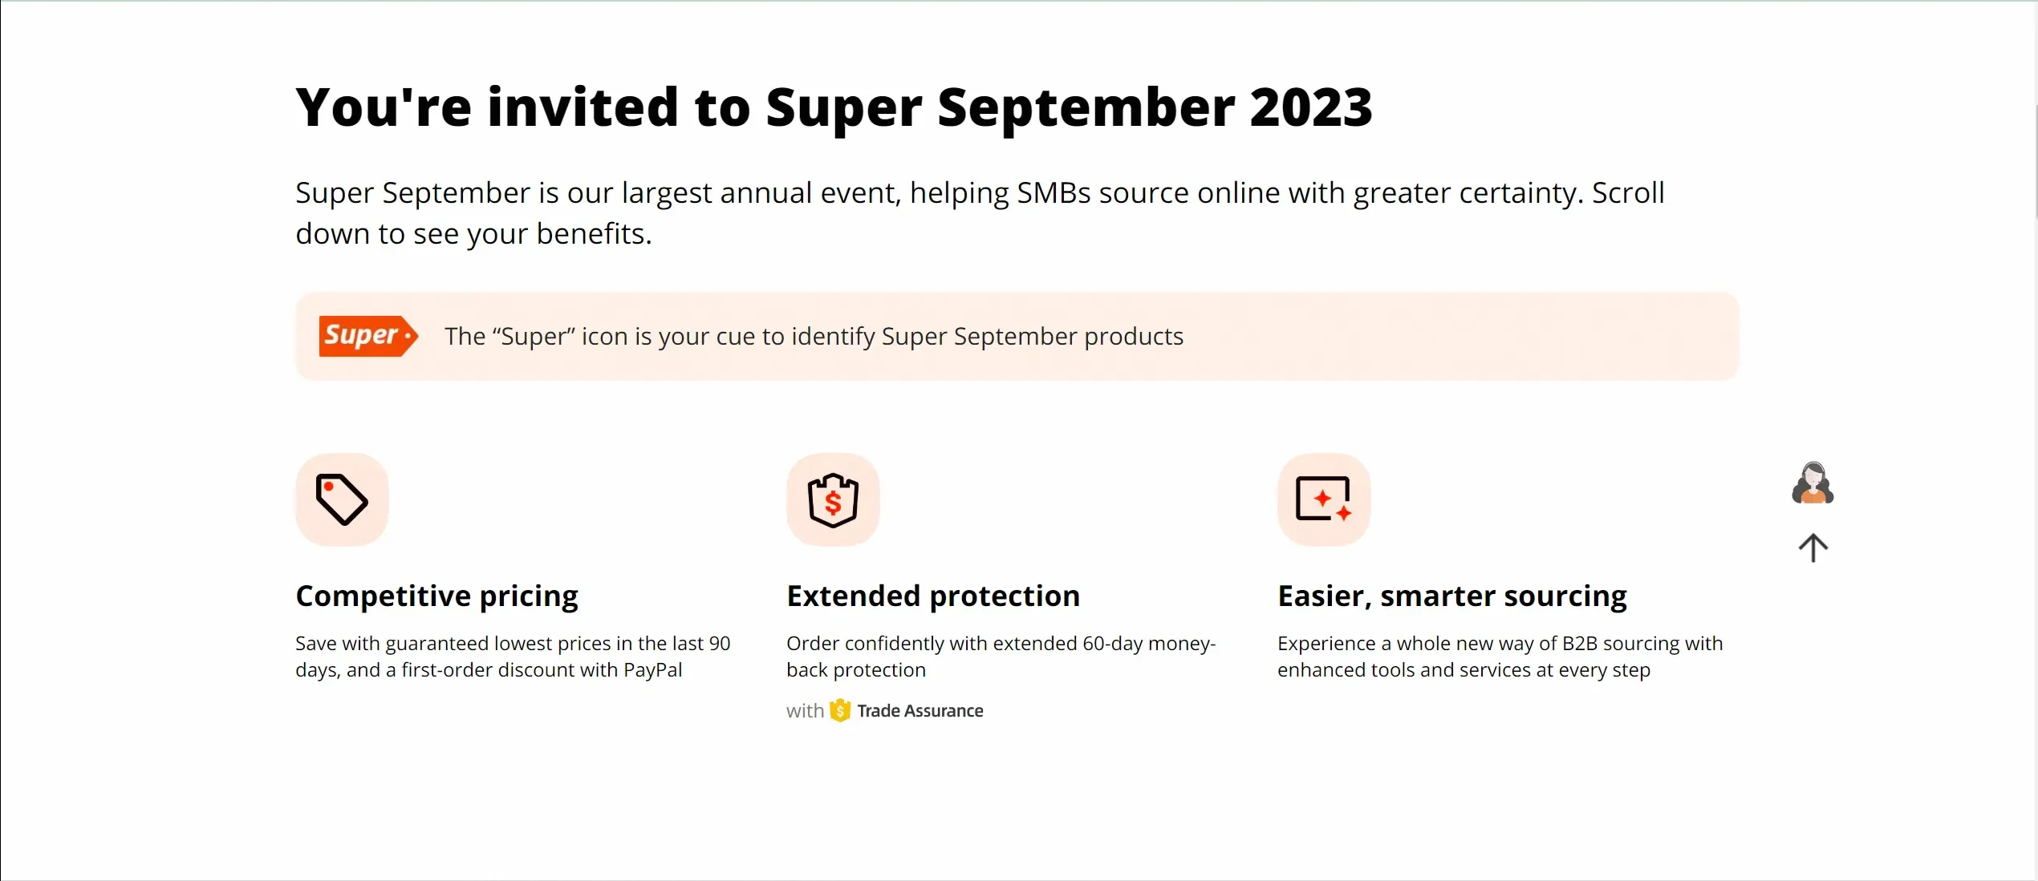Click the 60-day money-back protection text
This screenshot has width=2038, height=881.
point(1001,656)
